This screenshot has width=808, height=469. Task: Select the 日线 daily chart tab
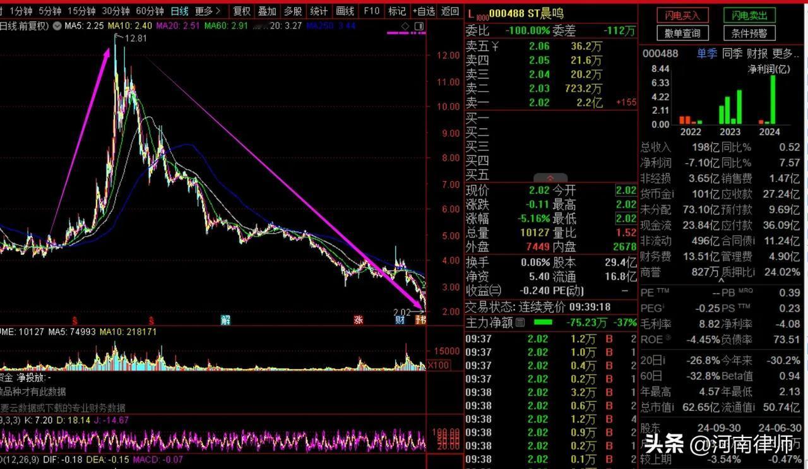[179, 11]
